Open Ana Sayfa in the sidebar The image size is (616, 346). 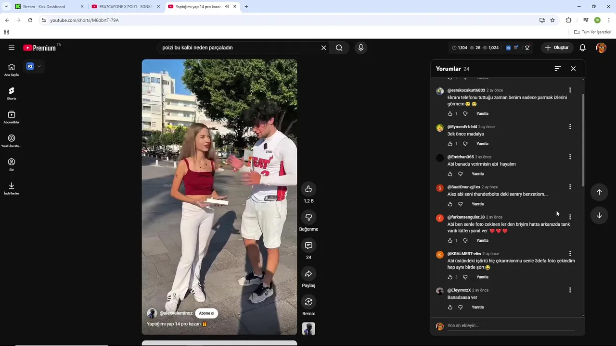[12, 70]
